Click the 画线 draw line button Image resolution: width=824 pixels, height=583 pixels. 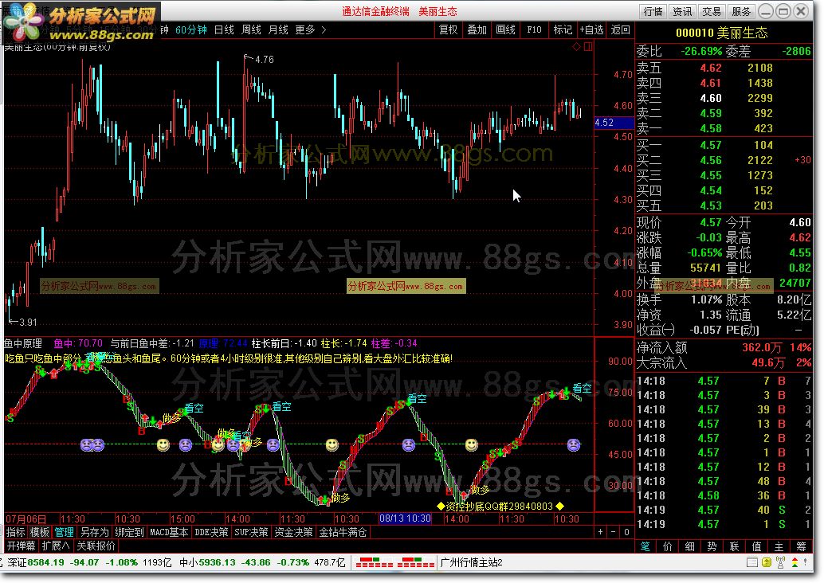pos(505,30)
